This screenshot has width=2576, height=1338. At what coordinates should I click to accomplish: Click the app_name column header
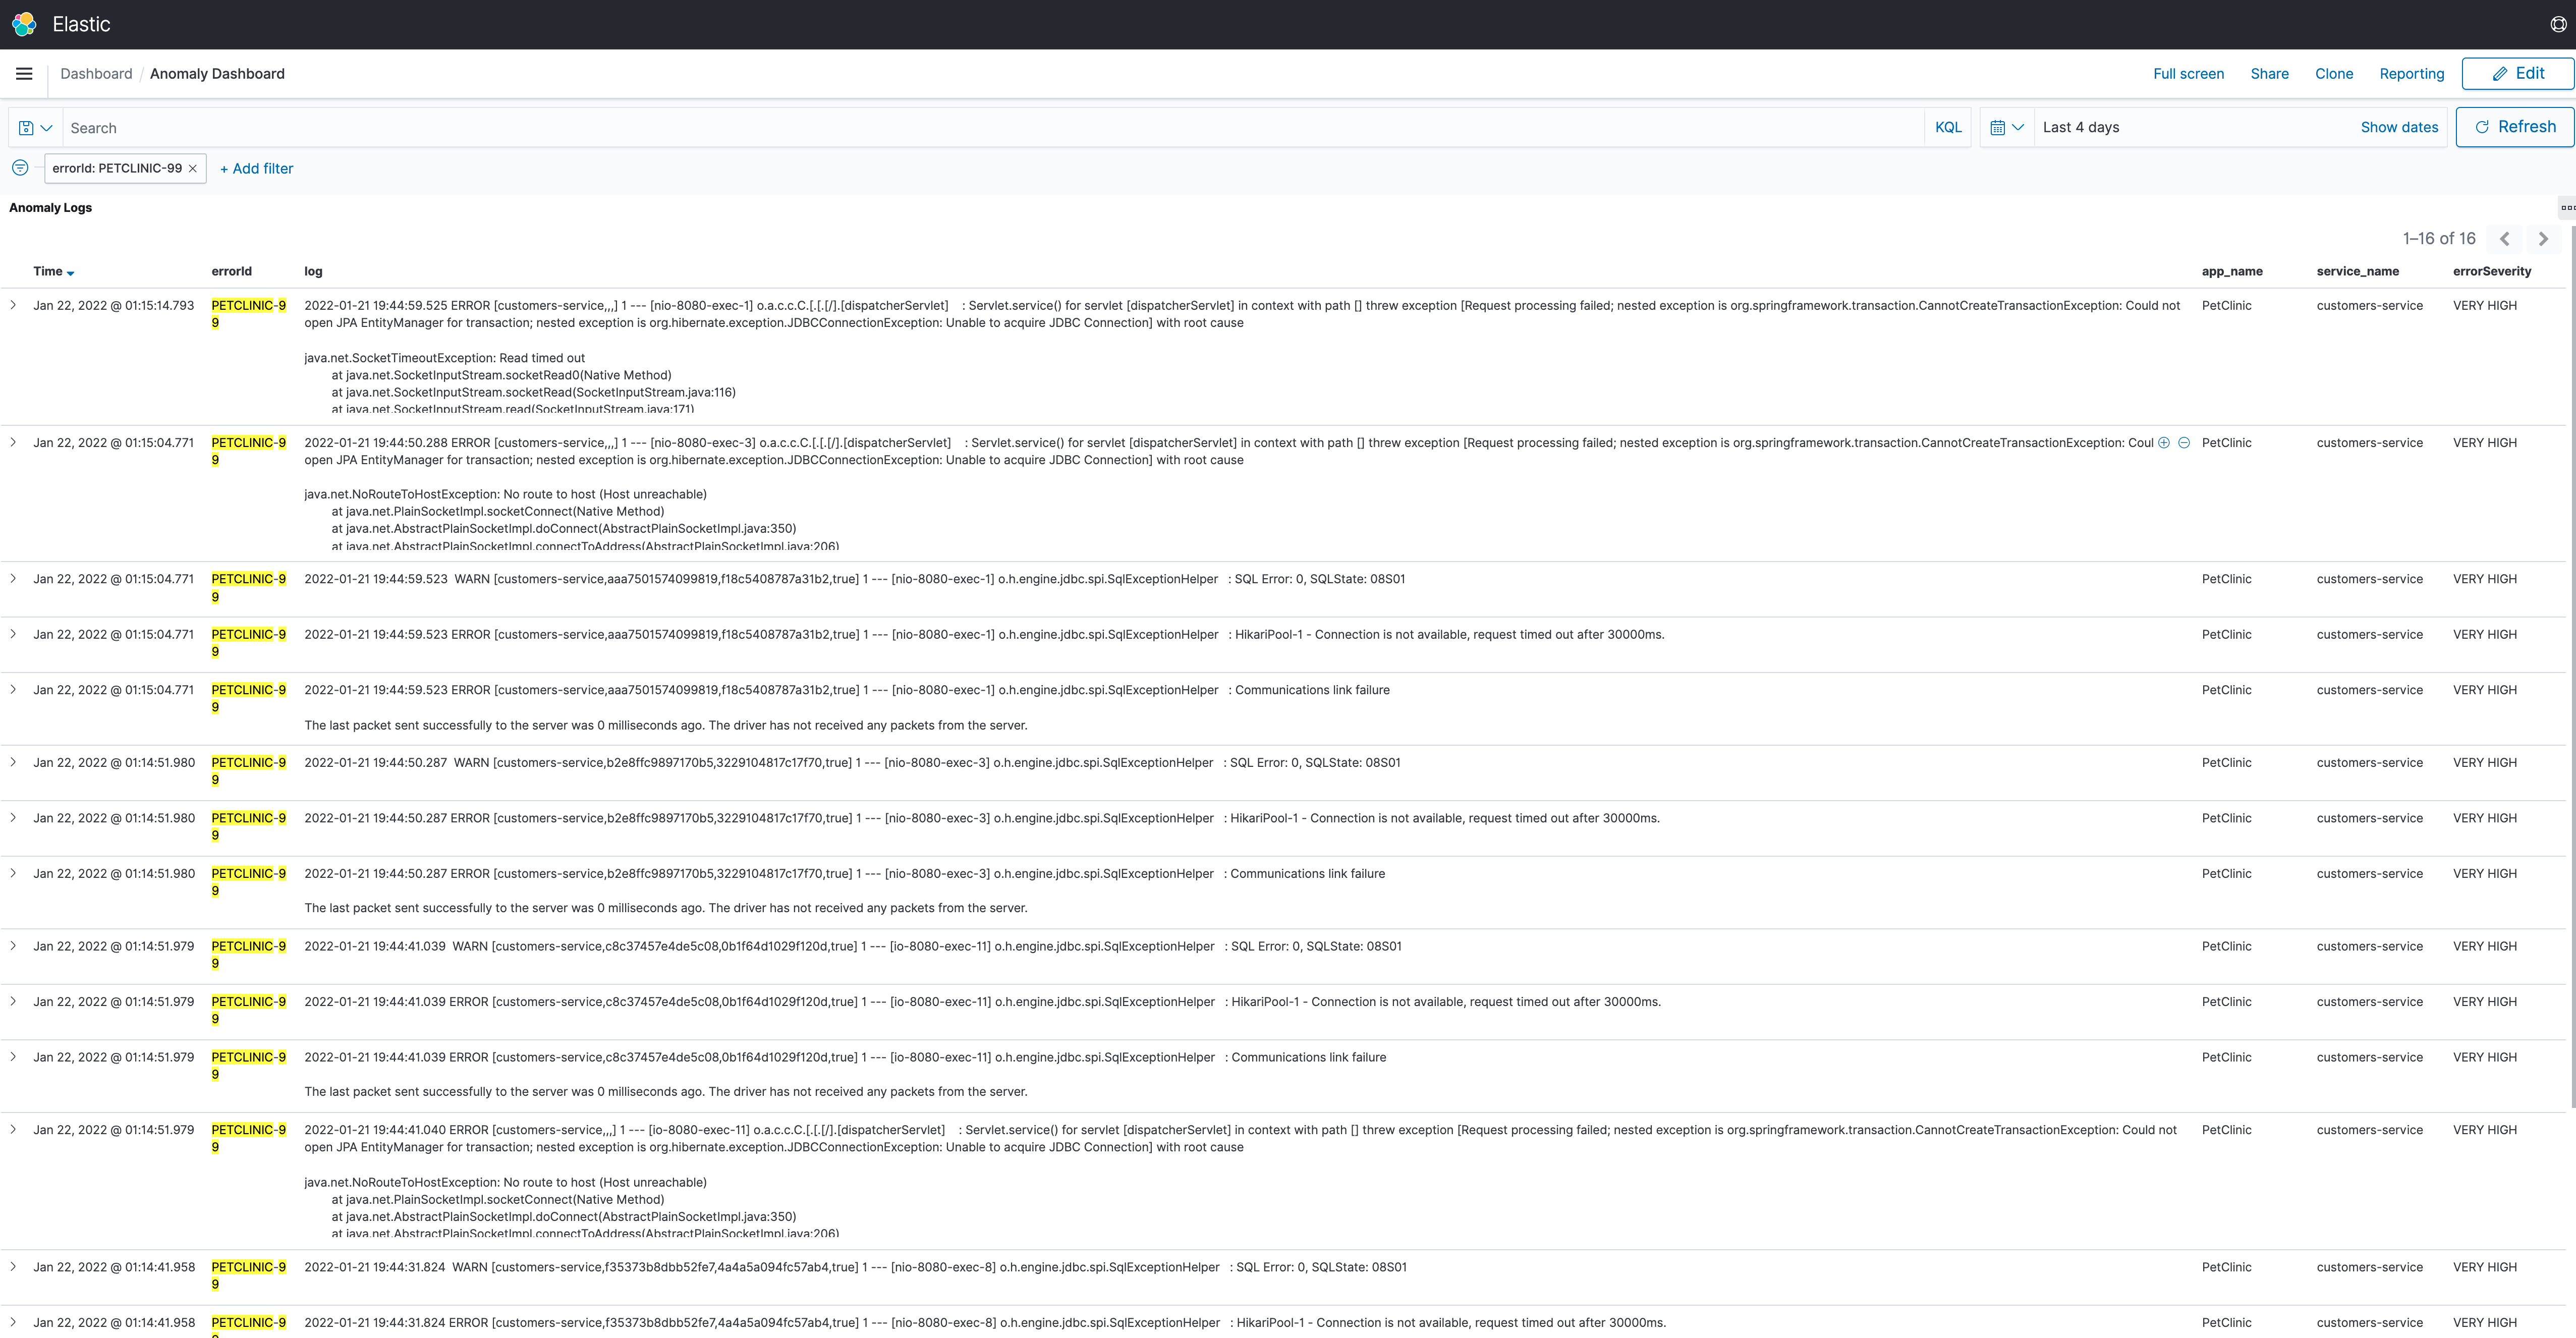tap(2232, 272)
